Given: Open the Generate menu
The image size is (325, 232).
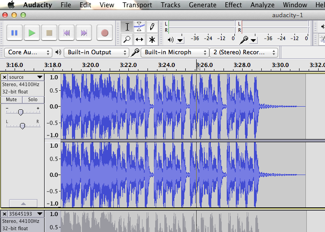Looking at the screenshot, I should [x=203, y=5].
